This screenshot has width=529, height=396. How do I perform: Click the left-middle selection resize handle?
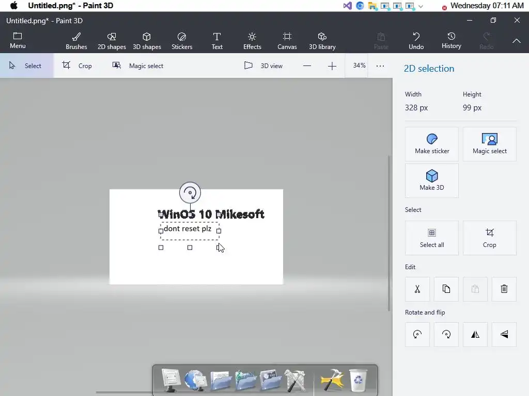pyautogui.click(x=161, y=231)
